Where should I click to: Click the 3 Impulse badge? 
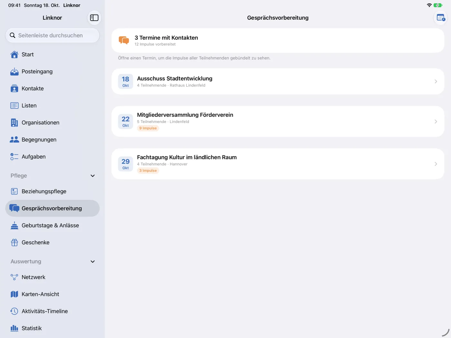(148, 171)
